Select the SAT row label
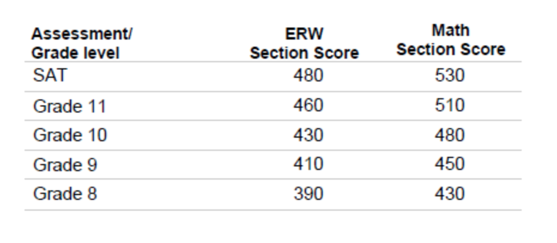Viewport: 557px width, 243px height. pyautogui.click(x=50, y=77)
